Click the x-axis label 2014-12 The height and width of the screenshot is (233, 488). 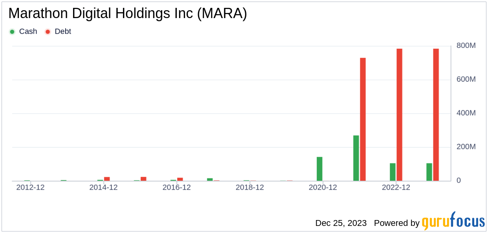click(103, 187)
